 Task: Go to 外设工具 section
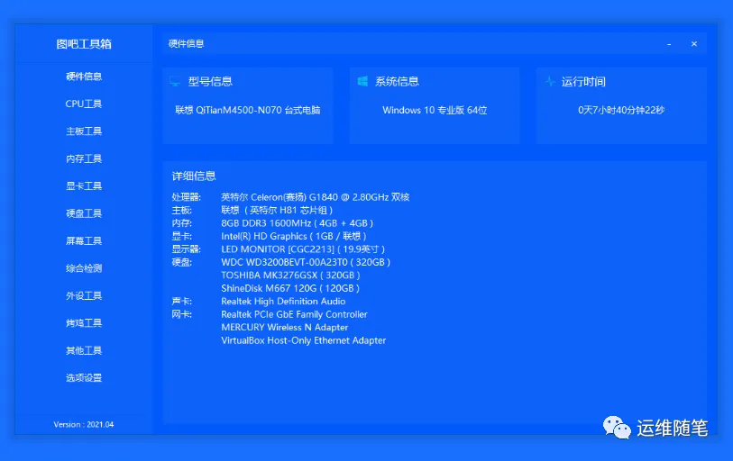click(84, 295)
